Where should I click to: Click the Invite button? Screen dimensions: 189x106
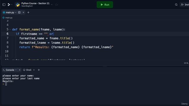[x=185, y=5]
